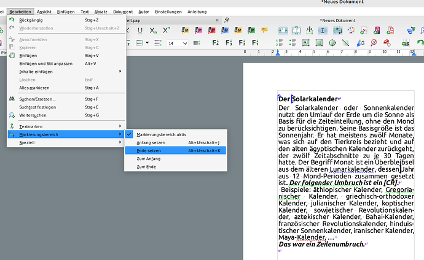The height and width of the screenshot is (260, 424).
Task: Select the yellow highlighter marker
Action: 185,30
